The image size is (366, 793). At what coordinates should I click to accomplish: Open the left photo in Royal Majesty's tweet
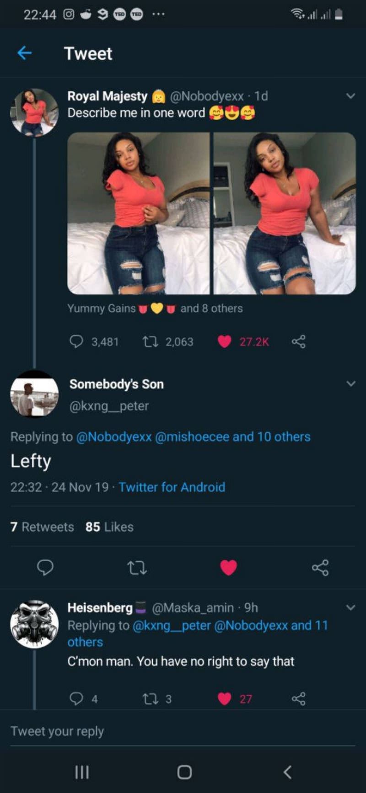coord(138,213)
